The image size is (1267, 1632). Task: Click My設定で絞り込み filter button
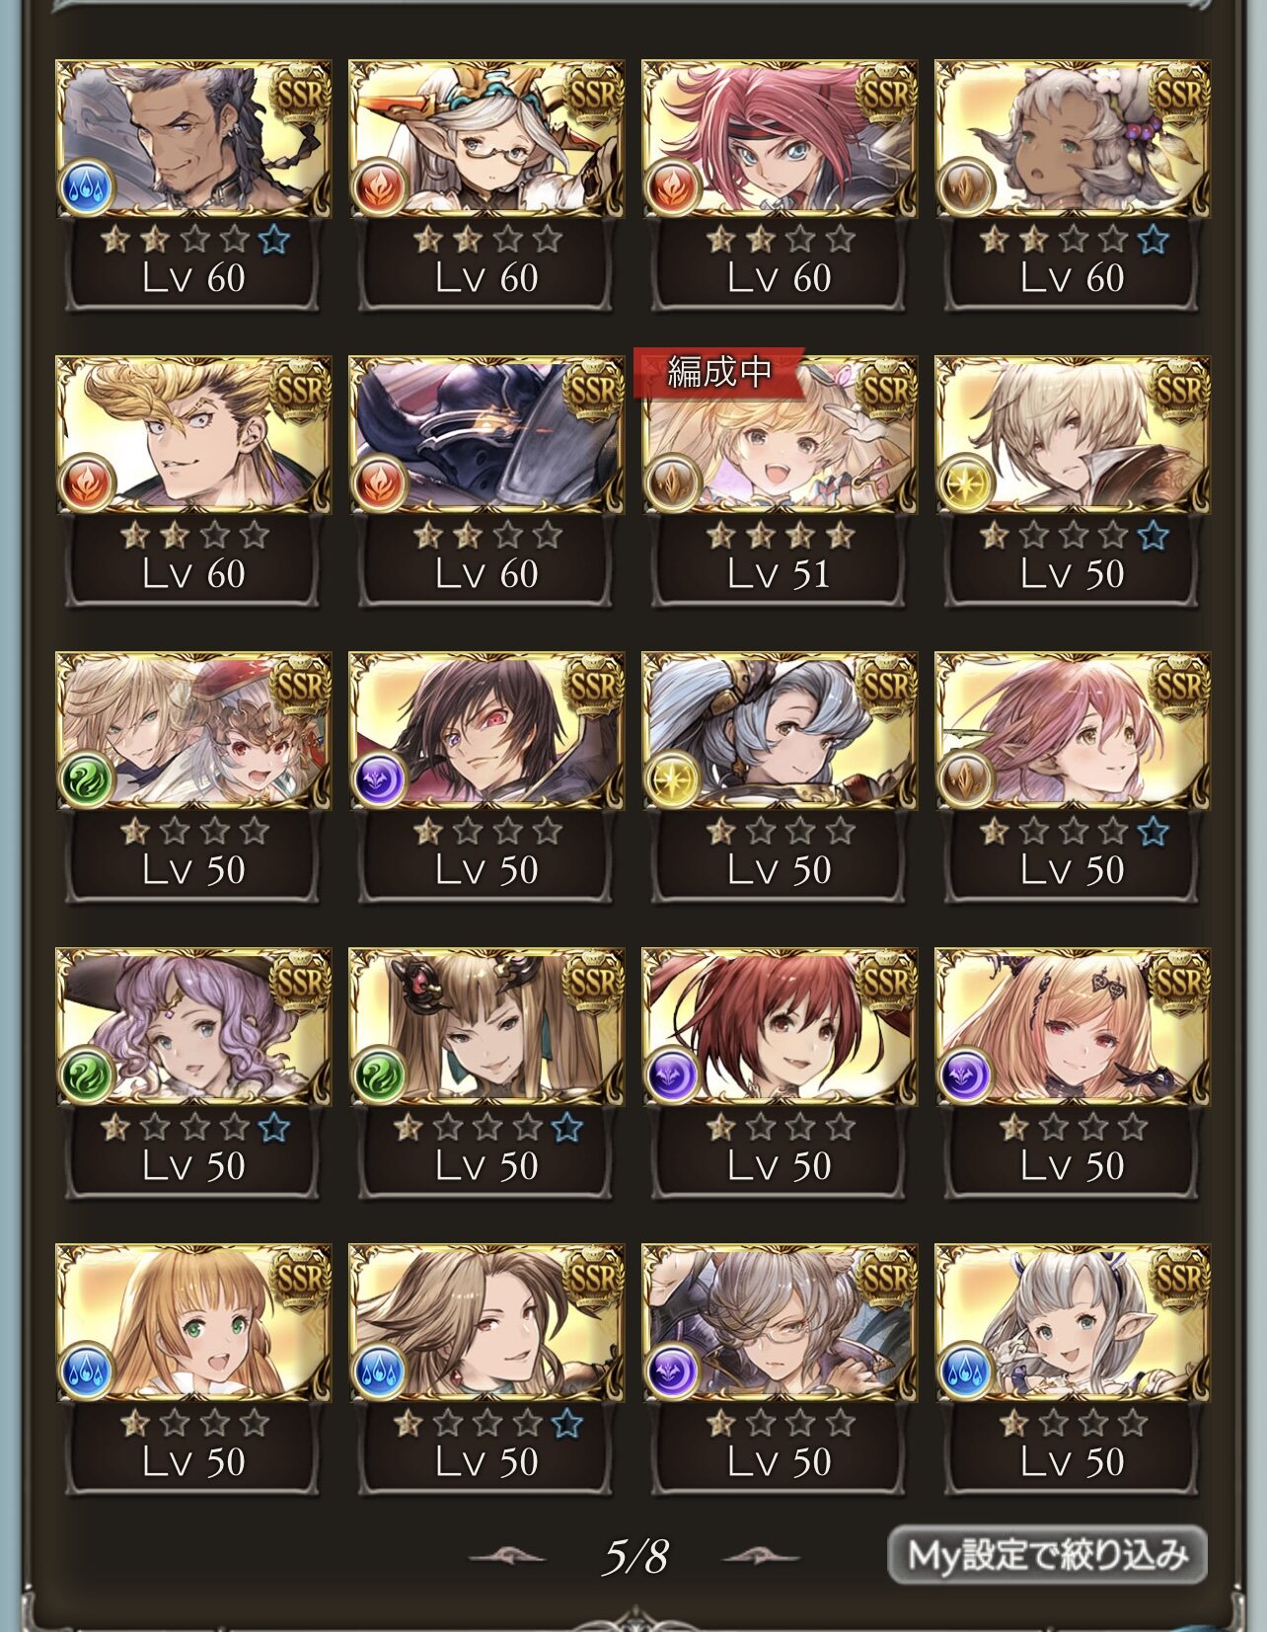pos(1048,1556)
